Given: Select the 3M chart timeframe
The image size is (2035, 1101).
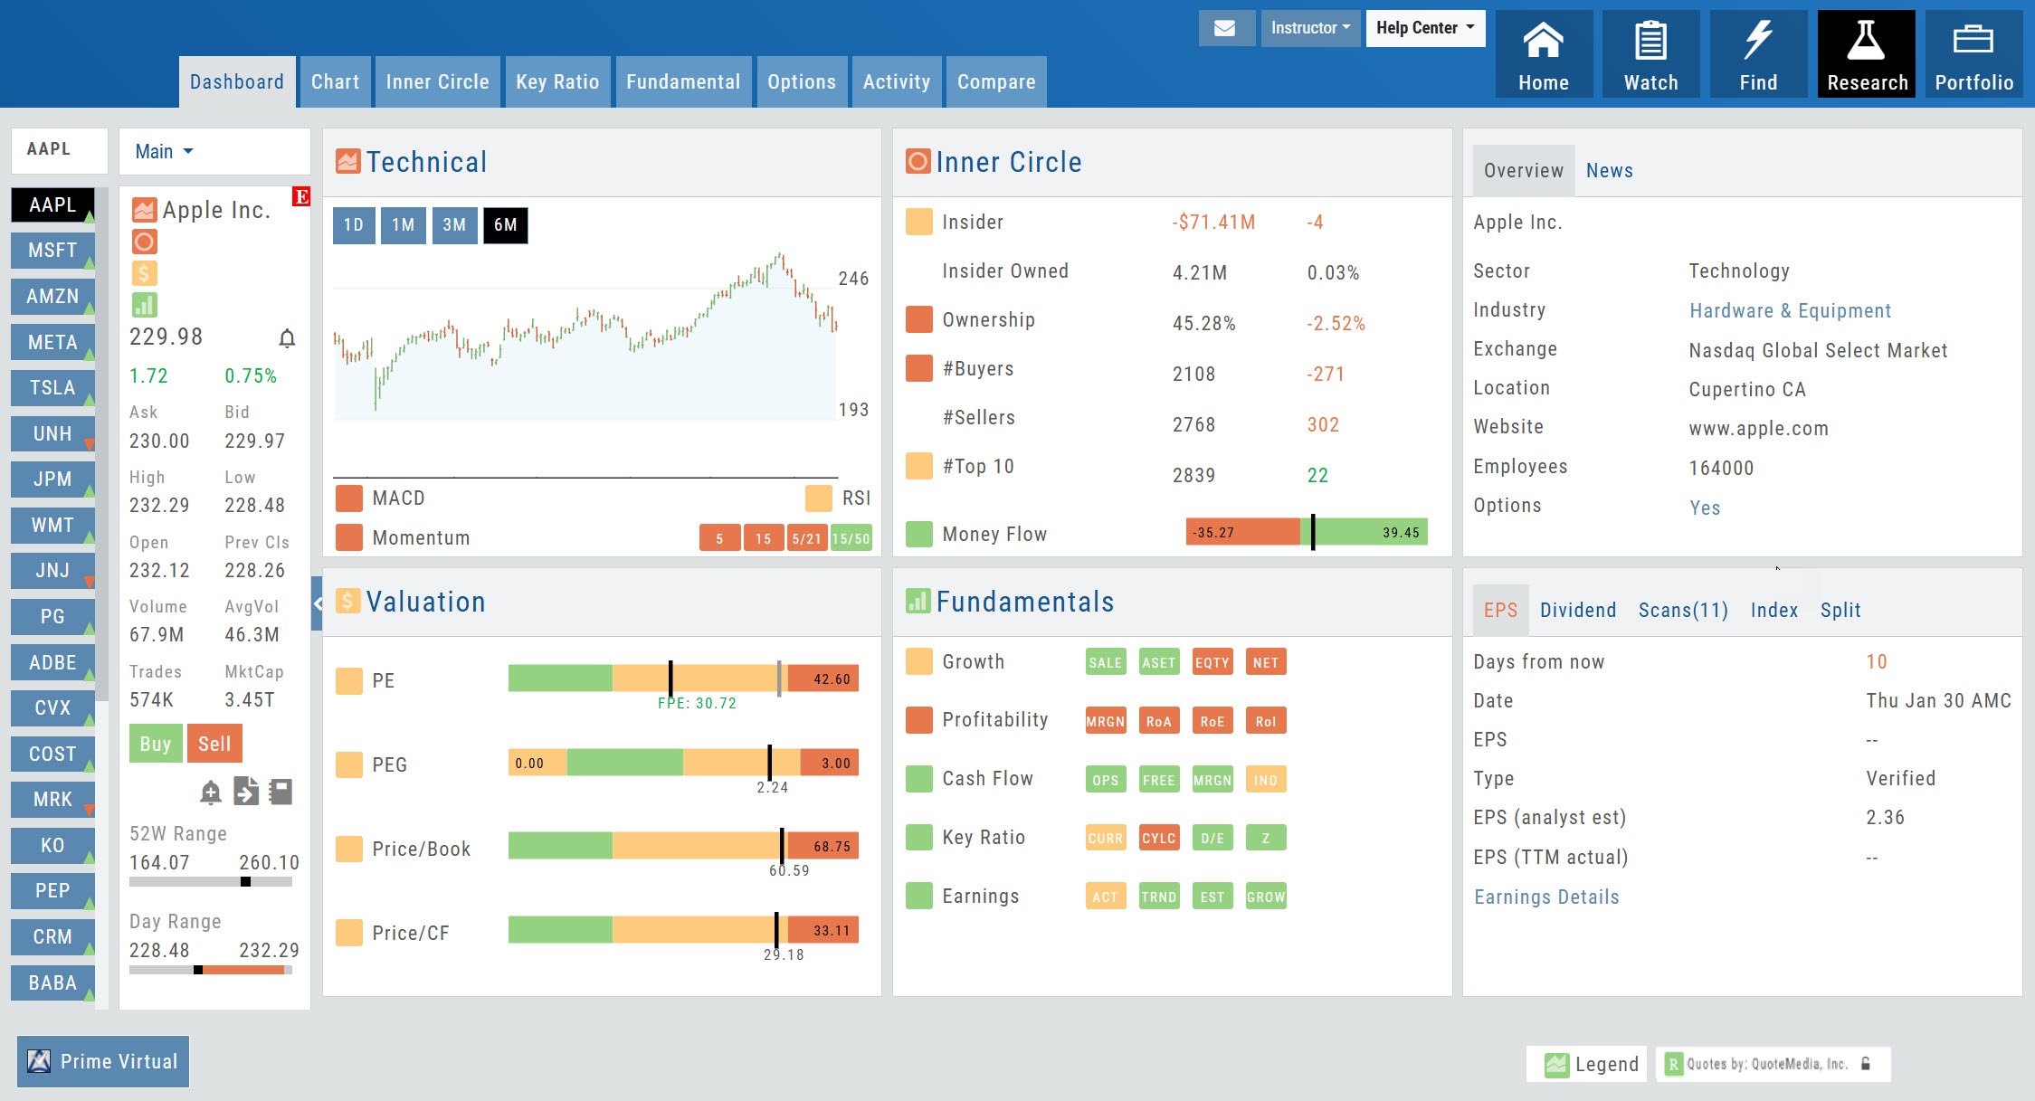Looking at the screenshot, I should point(454,225).
